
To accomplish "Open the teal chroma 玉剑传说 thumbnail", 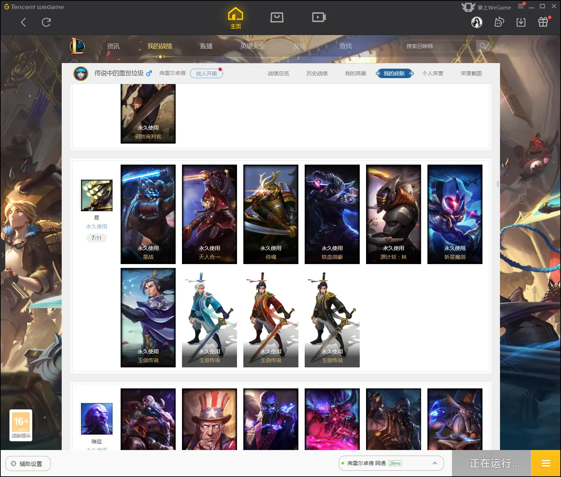I will point(209,318).
